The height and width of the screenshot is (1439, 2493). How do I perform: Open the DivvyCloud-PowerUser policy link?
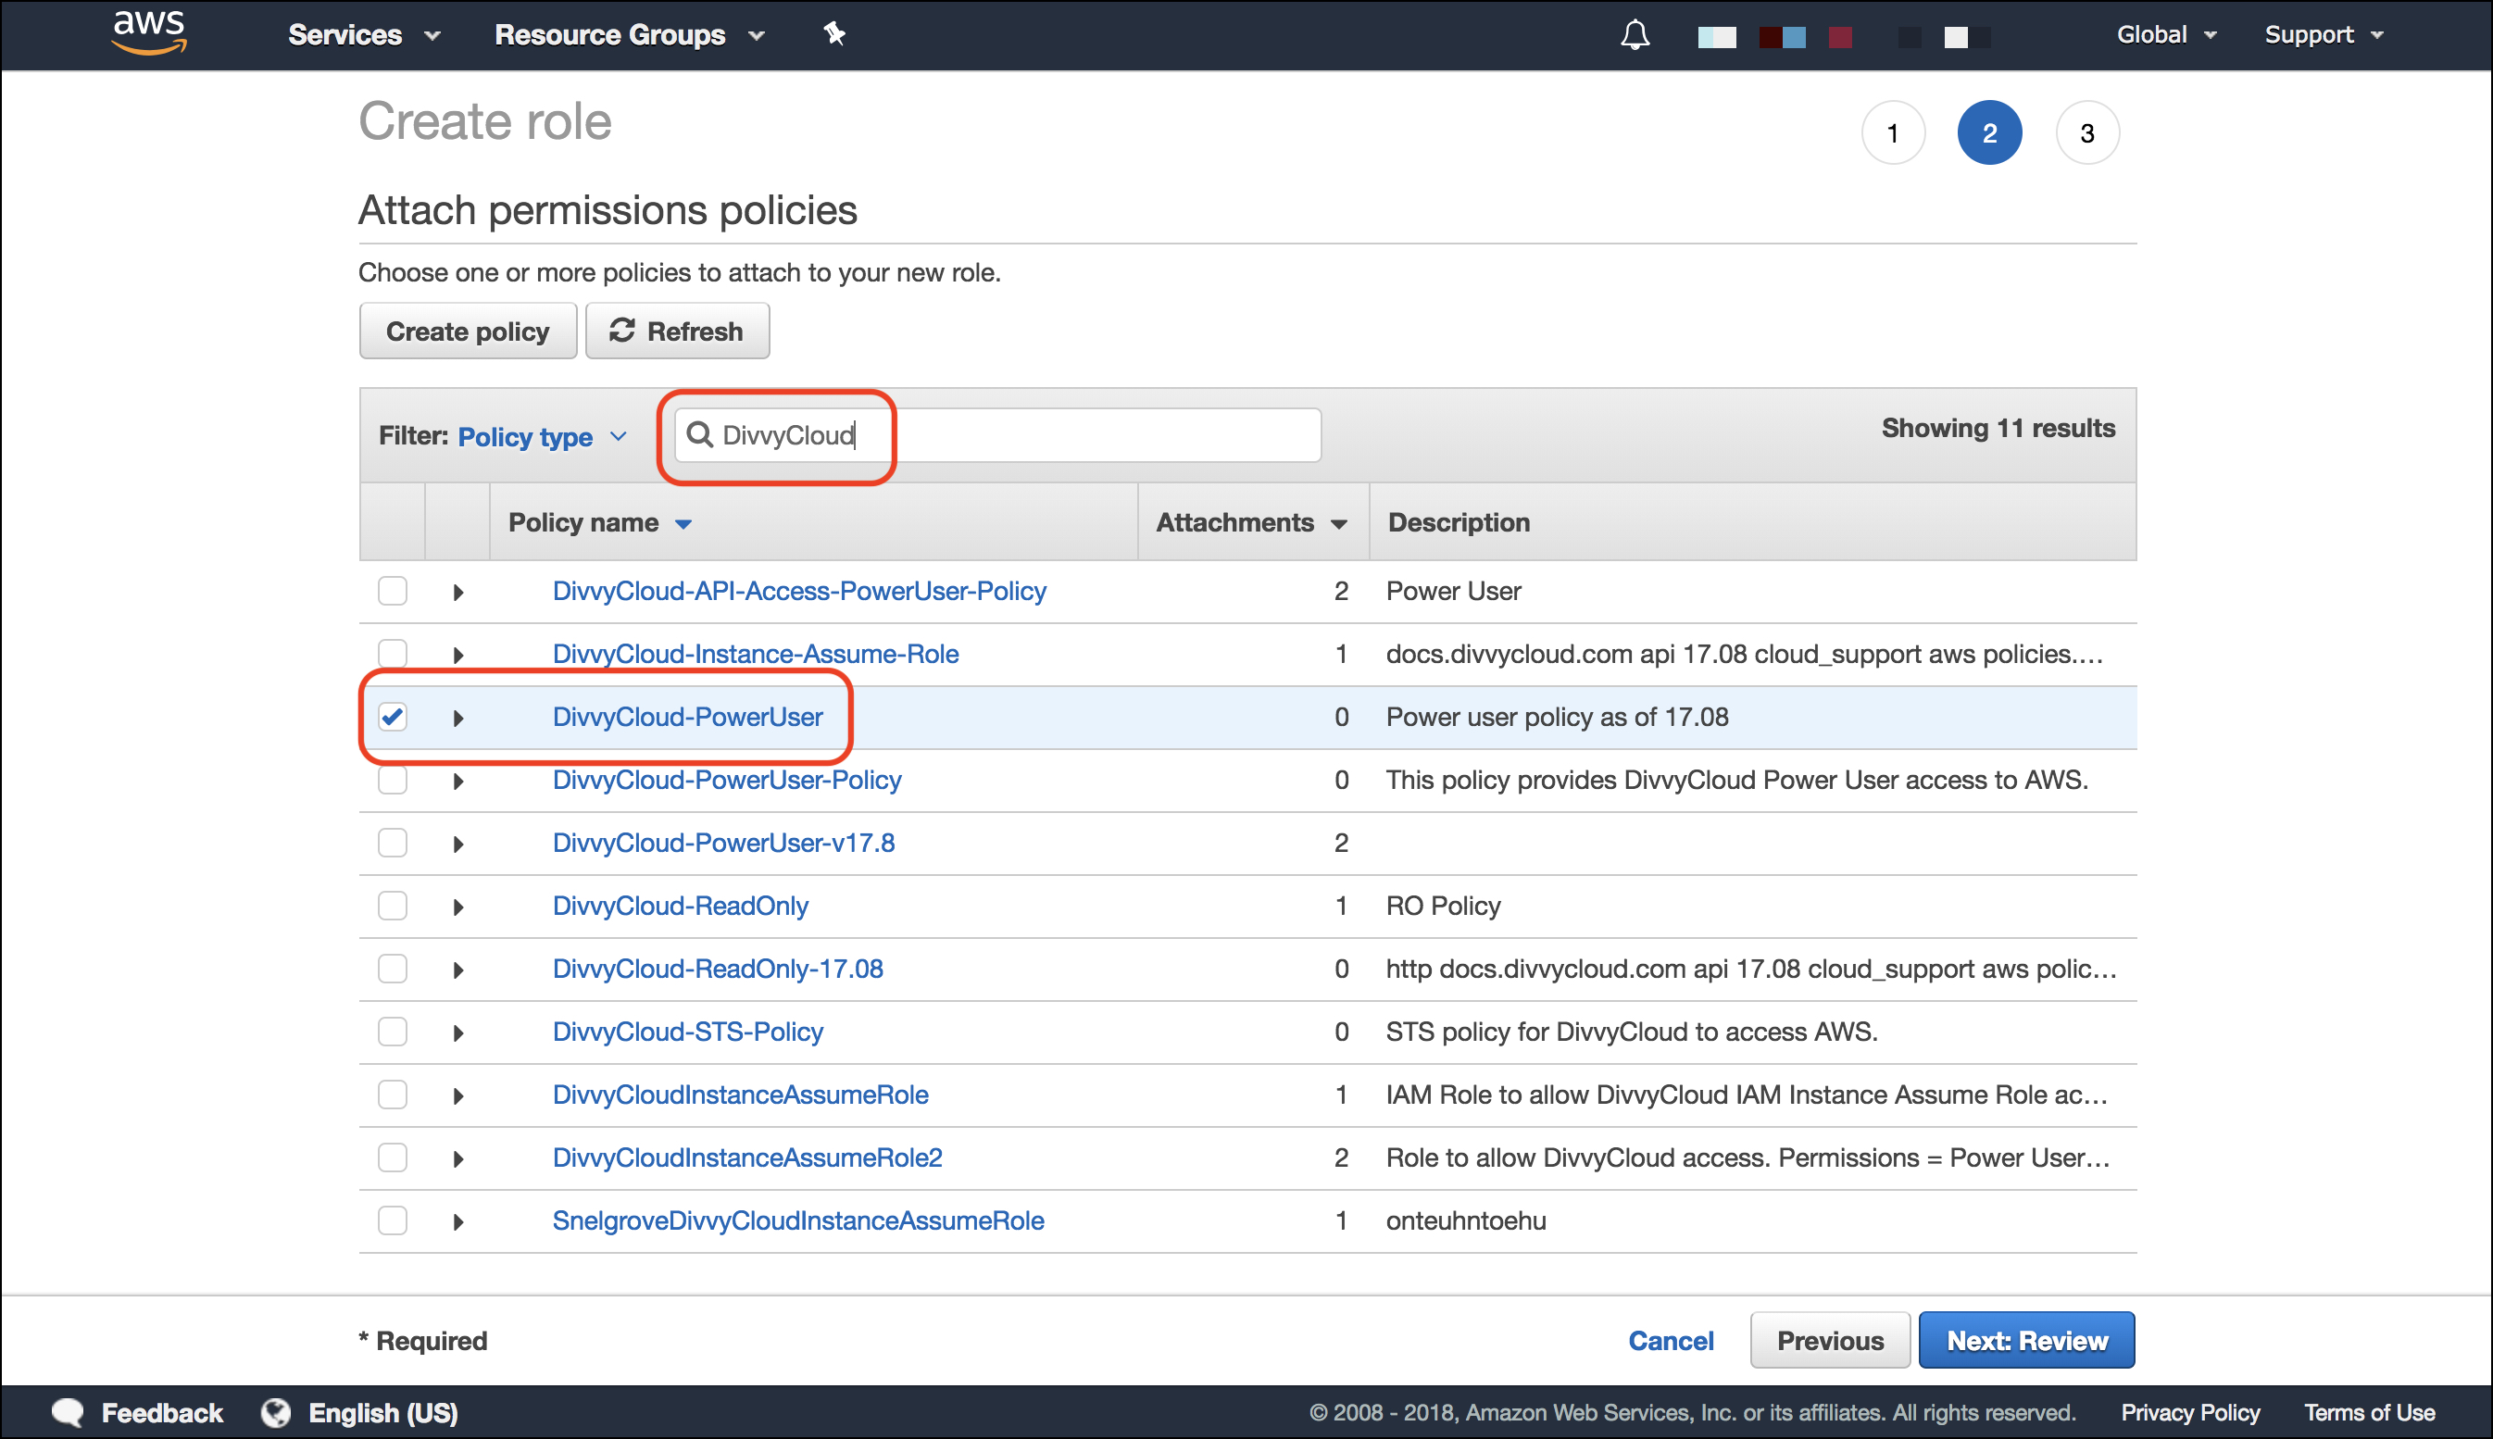(x=688, y=717)
